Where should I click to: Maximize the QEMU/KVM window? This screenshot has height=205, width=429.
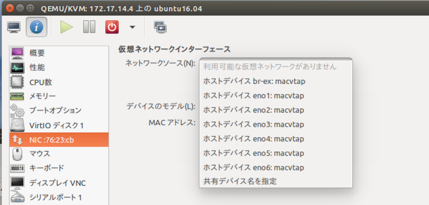30,8
